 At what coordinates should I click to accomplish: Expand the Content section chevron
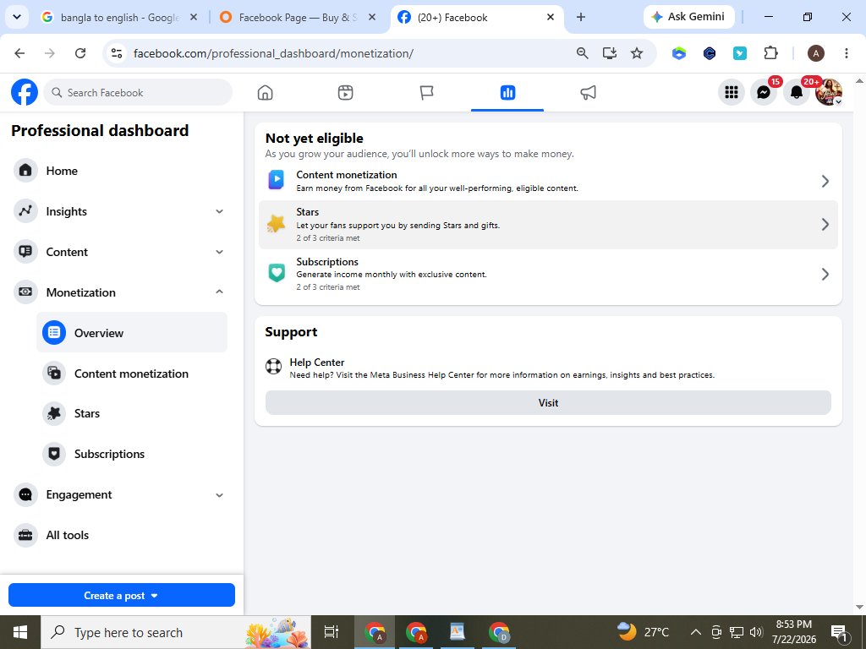point(219,252)
